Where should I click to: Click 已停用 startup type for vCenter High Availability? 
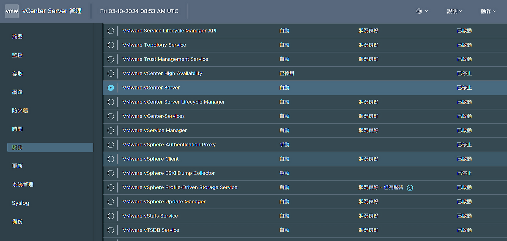(287, 73)
